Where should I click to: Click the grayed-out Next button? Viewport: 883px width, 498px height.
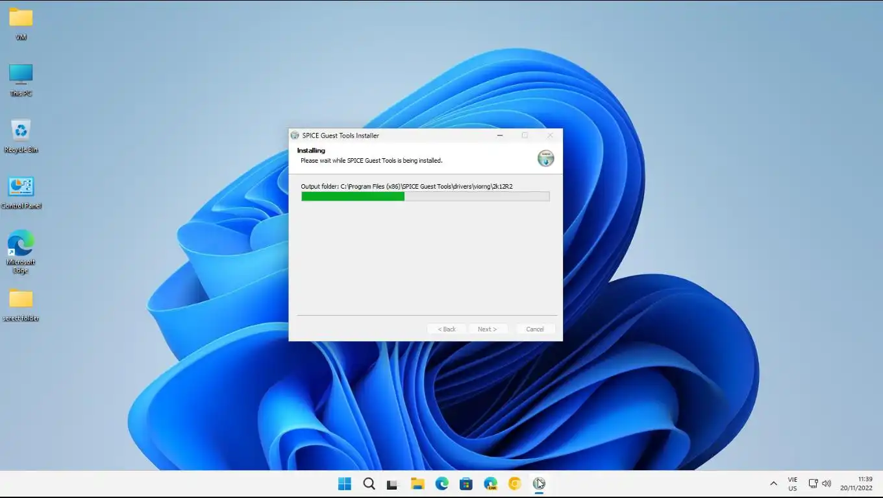[487, 329]
